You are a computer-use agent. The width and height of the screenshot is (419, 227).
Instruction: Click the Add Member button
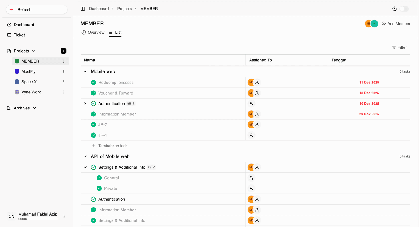coord(396,24)
